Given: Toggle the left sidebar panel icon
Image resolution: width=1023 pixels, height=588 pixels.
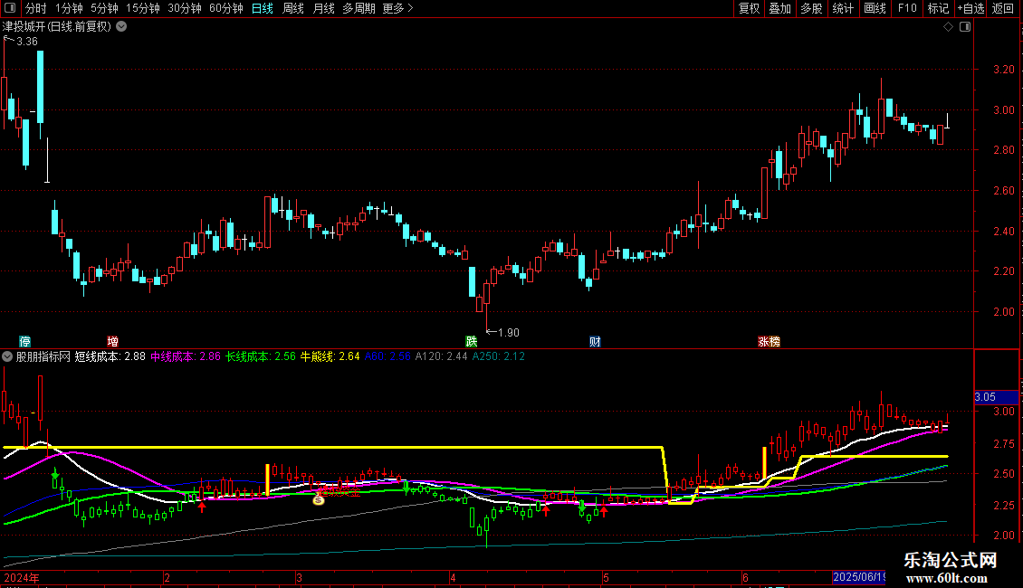Looking at the screenshot, I should (x=9, y=8).
